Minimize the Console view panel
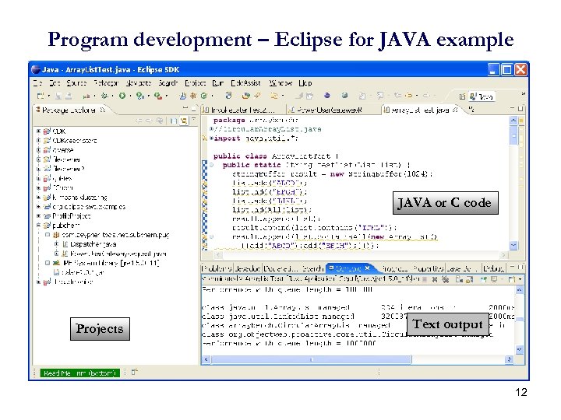This screenshot has height=420, width=561. click(513, 267)
